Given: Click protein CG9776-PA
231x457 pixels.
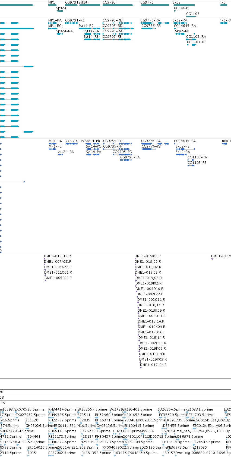Looking at the screenshot, I should point(151,141).
